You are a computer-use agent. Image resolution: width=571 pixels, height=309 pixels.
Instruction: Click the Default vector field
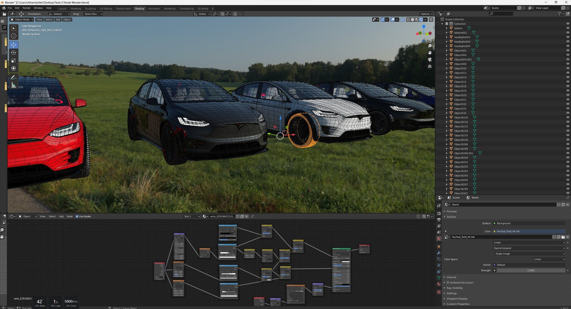pyautogui.click(x=529, y=265)
